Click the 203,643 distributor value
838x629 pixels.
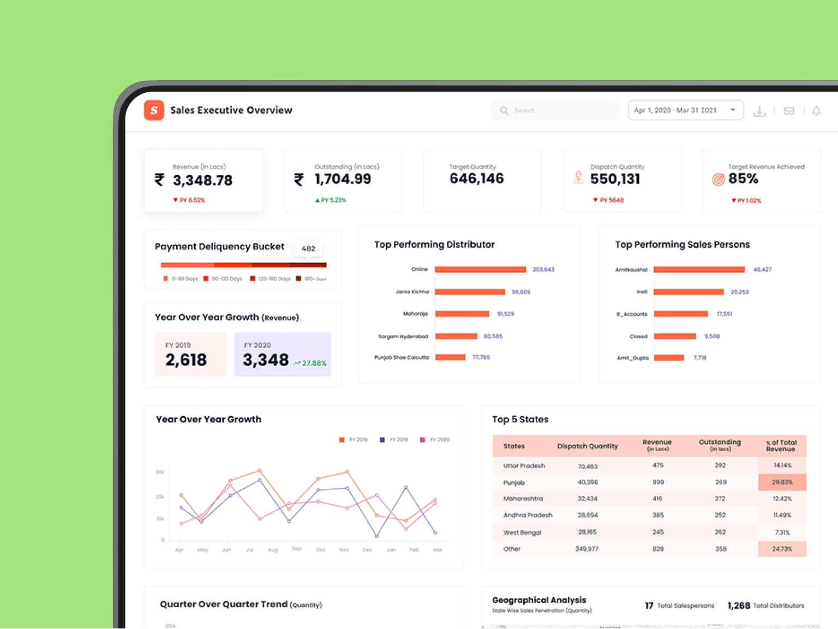543,269
